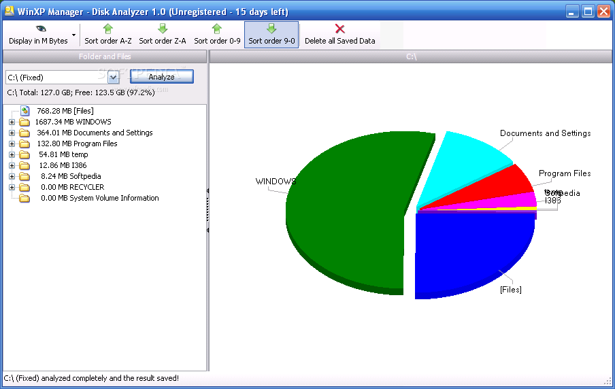Select the 132.80 MB Program Files row

(78, 144)
